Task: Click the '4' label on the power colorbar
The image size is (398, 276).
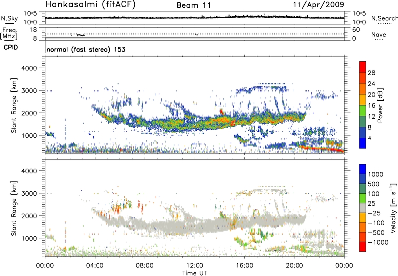Action: [x=370, y=138]
